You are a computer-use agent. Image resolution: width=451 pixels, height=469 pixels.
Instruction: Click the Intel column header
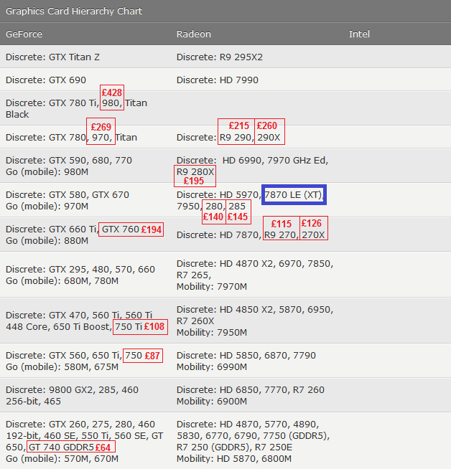359,34
